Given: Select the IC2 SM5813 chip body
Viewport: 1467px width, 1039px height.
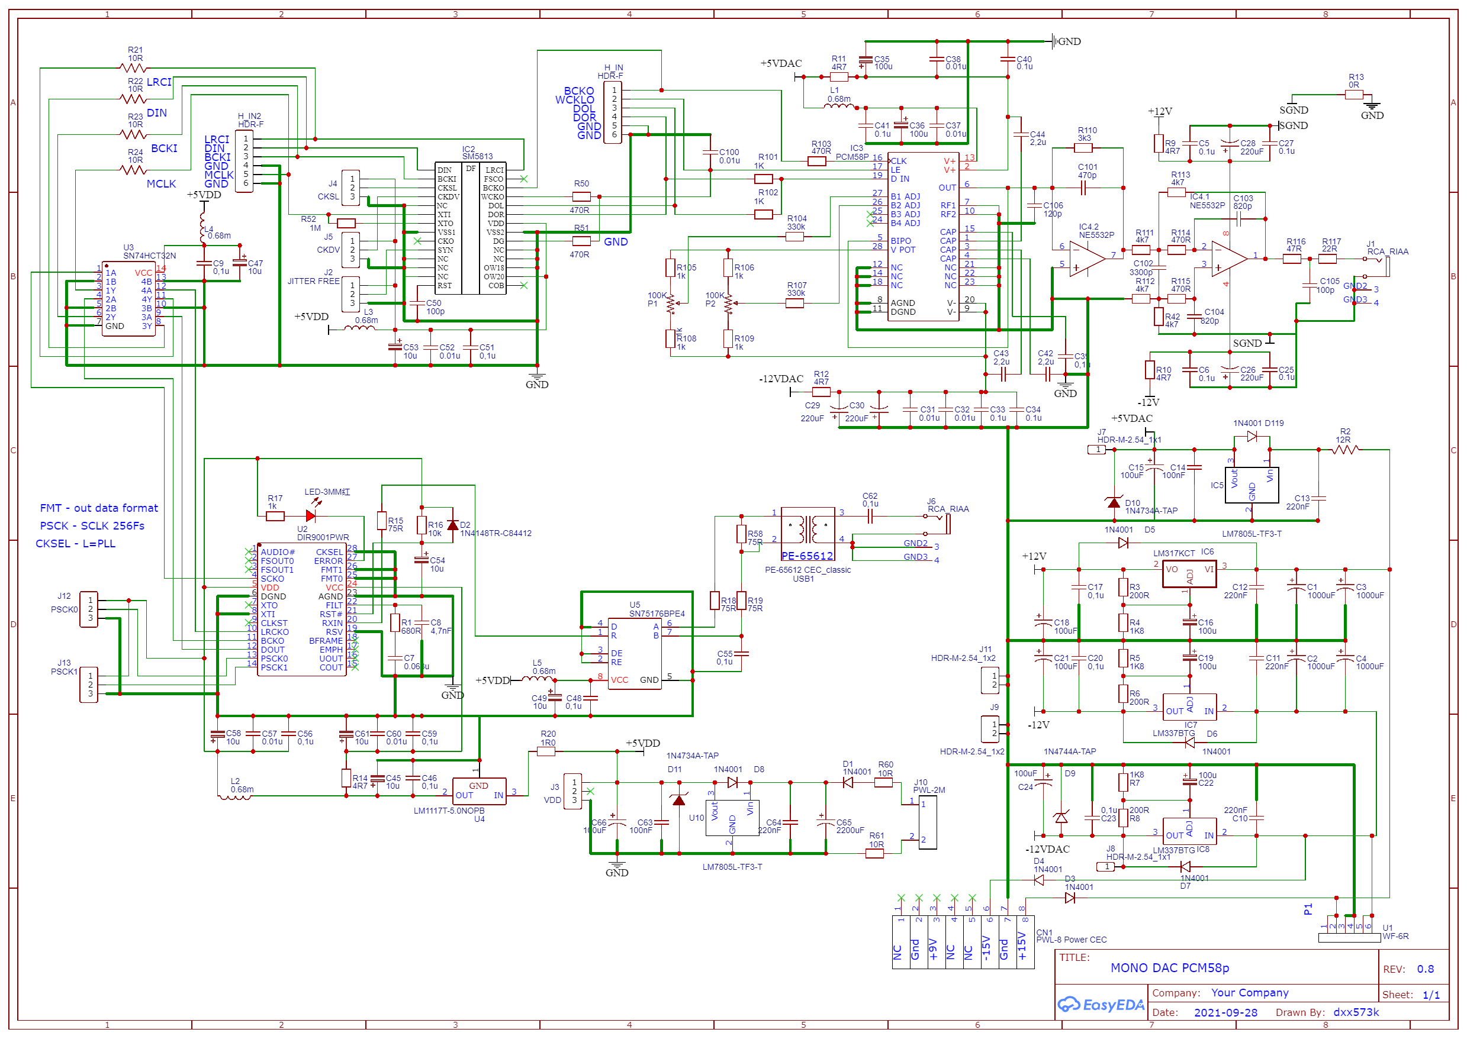Looking at the screenshot, I should pos(471,228).
